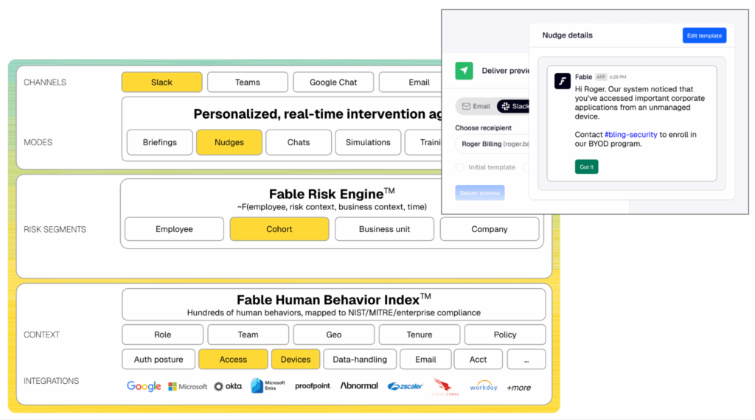Image resolution: width=755 pixels, height=420 pixels.
Task: Click the Workday integration logo
Action: [484, 386]
